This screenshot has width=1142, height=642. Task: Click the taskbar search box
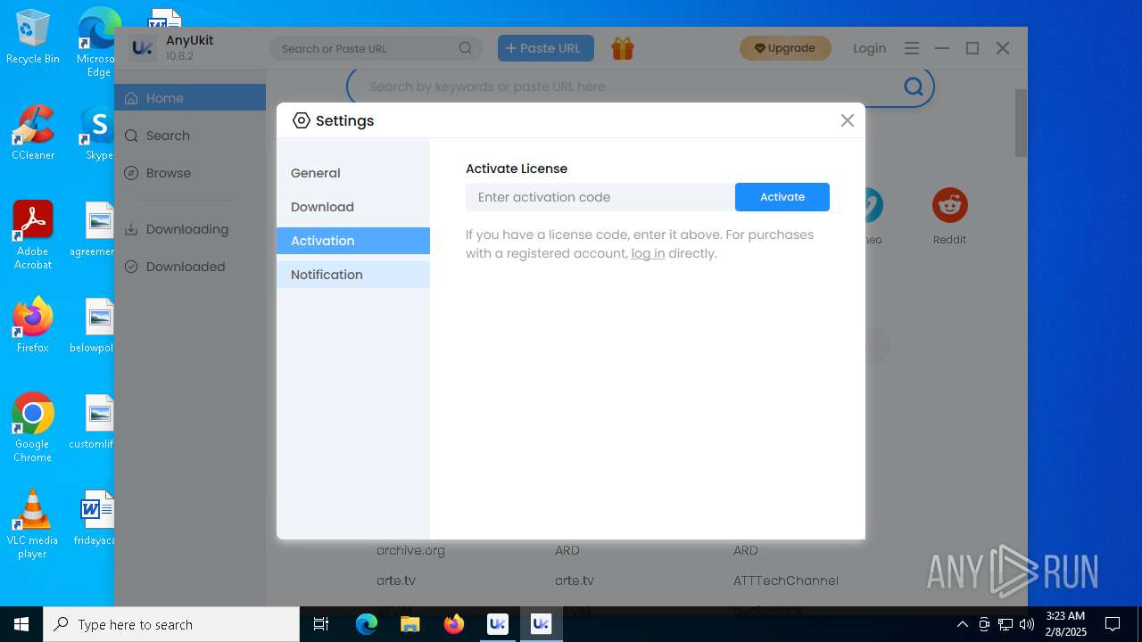click(x=171, y=624)
